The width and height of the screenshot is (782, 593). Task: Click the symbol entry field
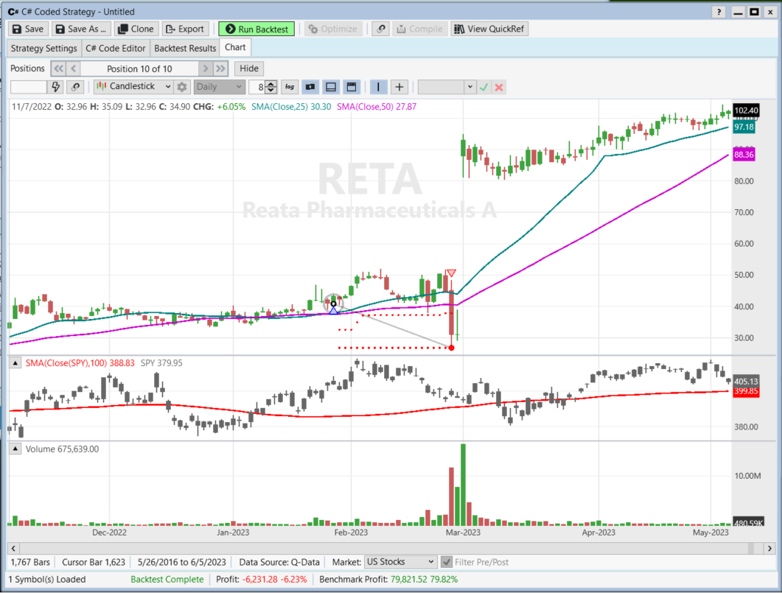(x=29, y=87)
